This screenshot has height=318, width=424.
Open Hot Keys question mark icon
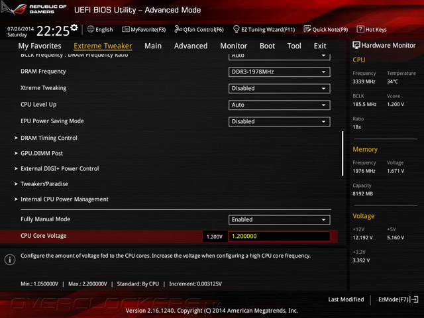pyautogui.click(x=360, y=29)
